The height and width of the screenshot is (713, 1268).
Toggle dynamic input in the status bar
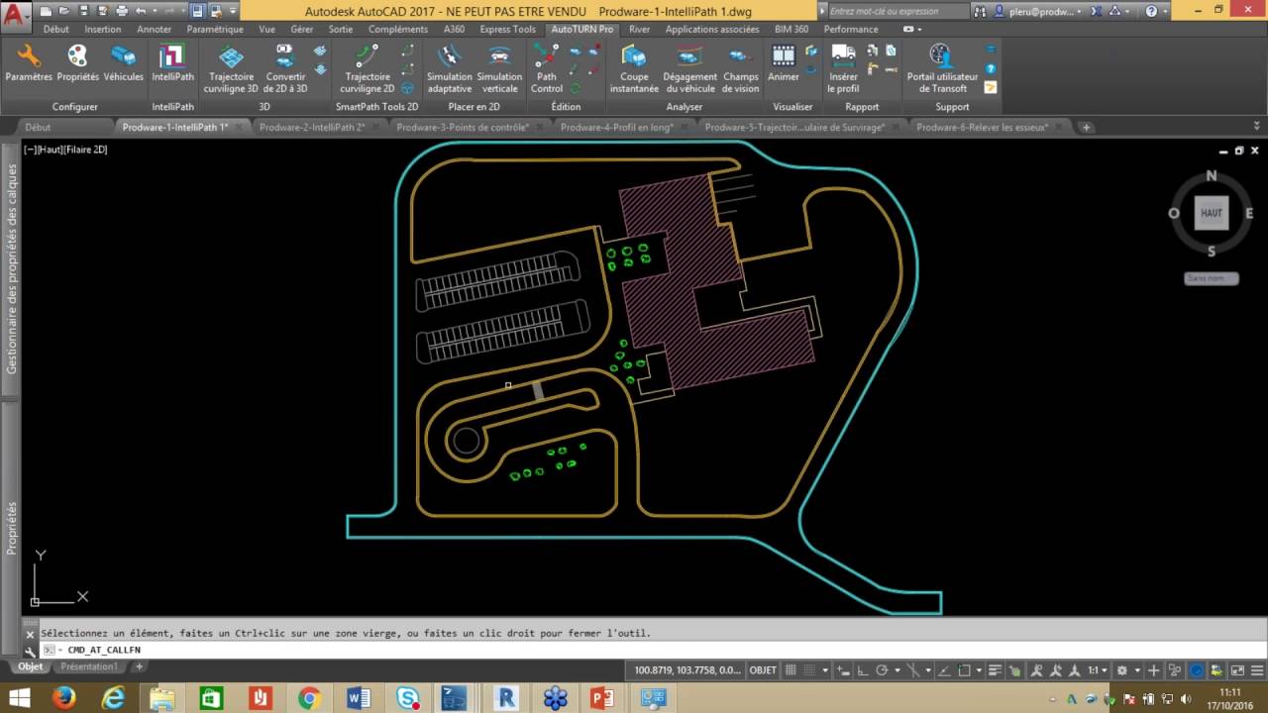click(x=845, y=670)
